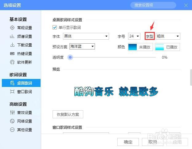192x149 pixels.
Task: Close the 选项设置 dialog with X
Action: 186,5
